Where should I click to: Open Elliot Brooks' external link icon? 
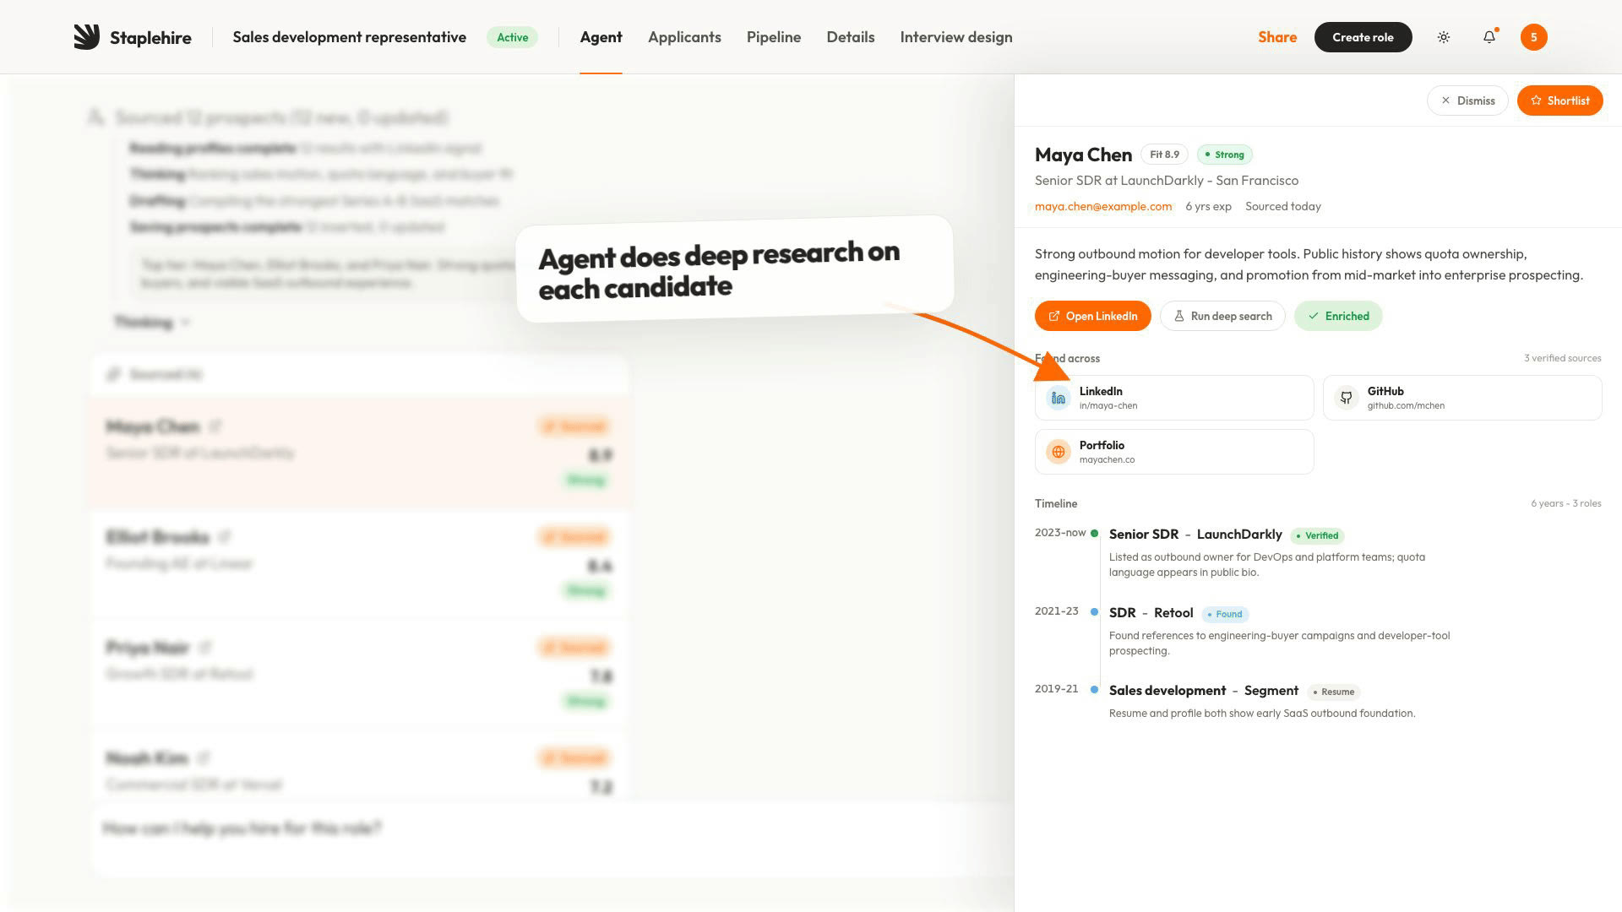[224, 537]
